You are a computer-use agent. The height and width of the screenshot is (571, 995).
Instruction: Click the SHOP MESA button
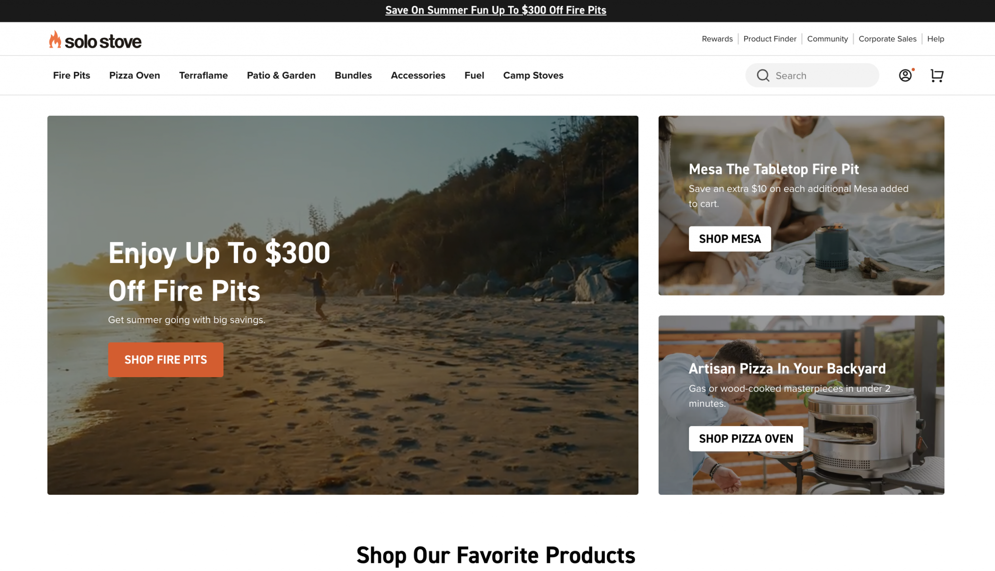(730, 239)
